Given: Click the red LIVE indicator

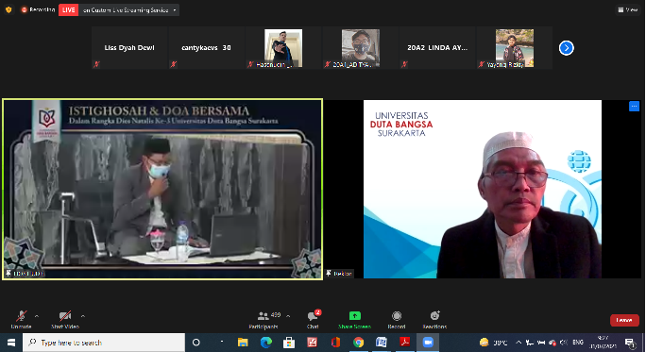Looking at the screenshot, I should (x=68, y=9).
